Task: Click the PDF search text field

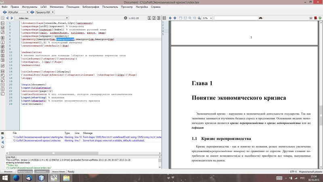Action: click(236, 18)
